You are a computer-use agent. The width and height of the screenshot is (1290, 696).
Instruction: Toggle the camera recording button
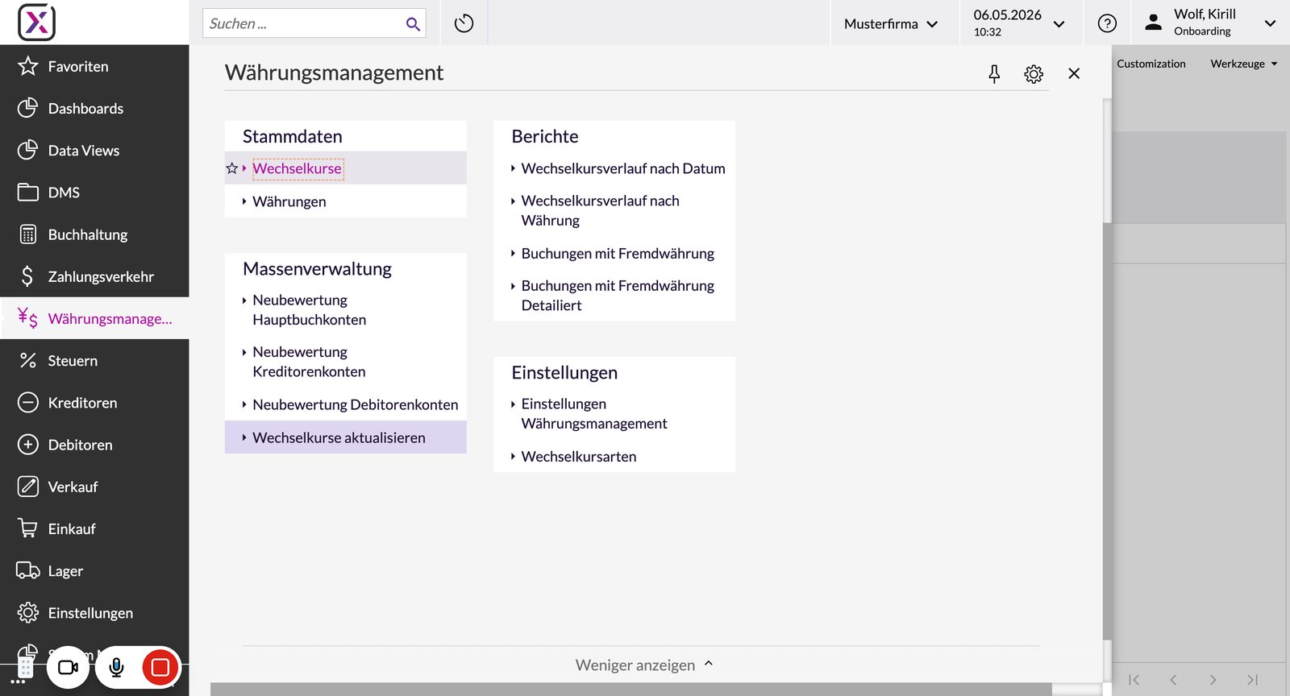pos(68,667)
